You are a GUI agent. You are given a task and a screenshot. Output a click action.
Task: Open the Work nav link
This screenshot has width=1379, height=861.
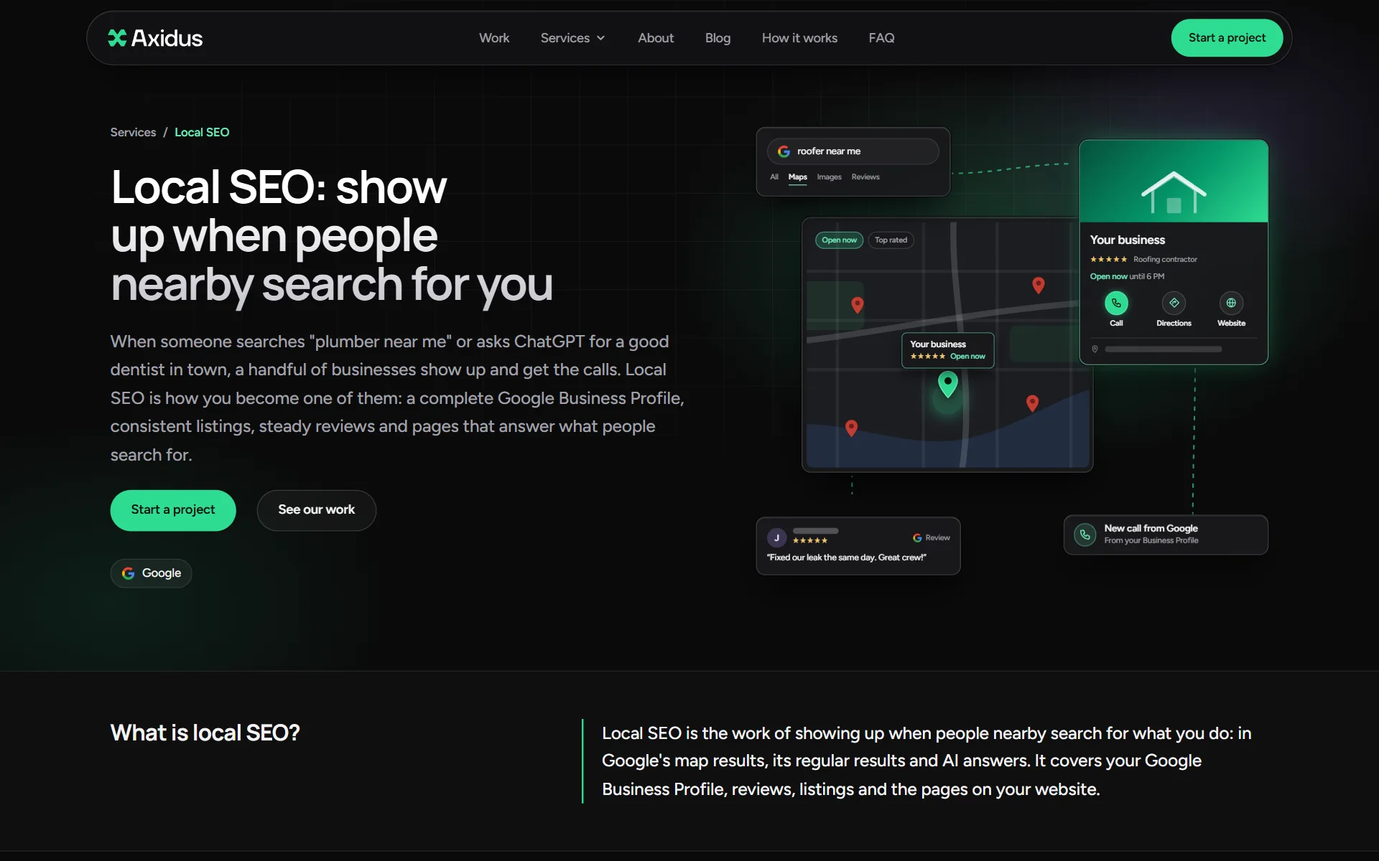pyautogui.click(x=494, y=38)
